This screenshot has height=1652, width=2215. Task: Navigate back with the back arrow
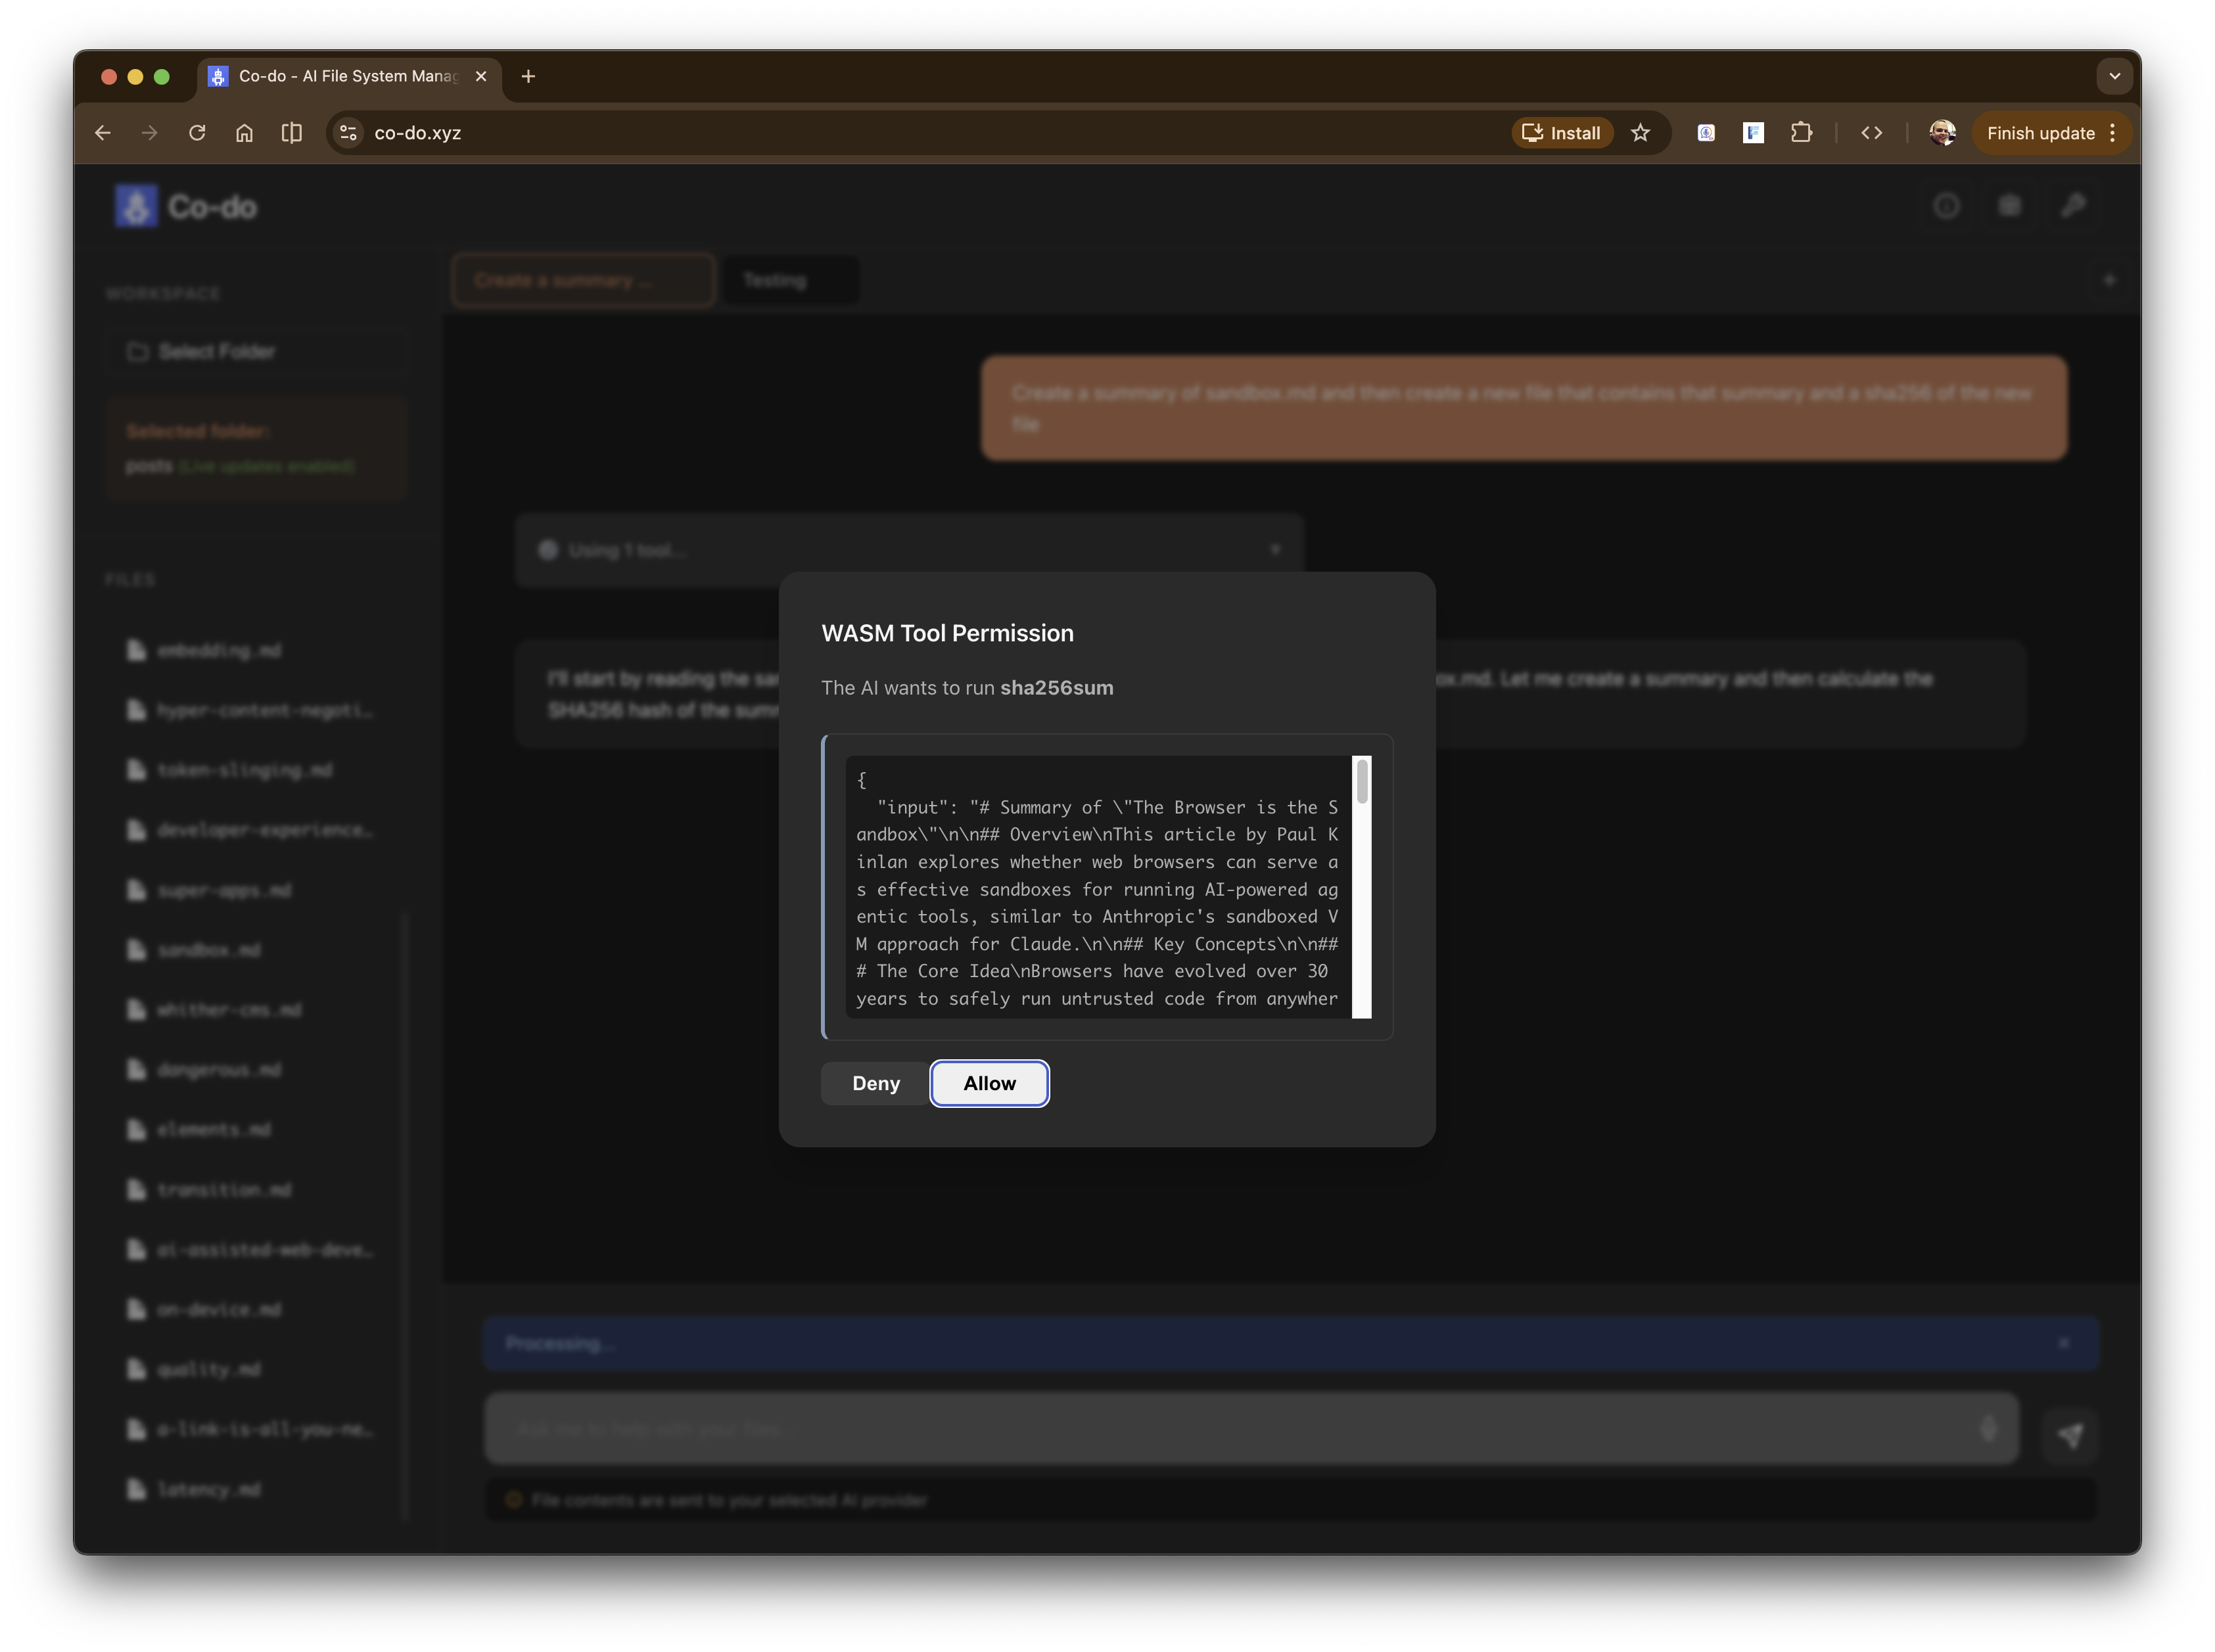coord(103,133)
